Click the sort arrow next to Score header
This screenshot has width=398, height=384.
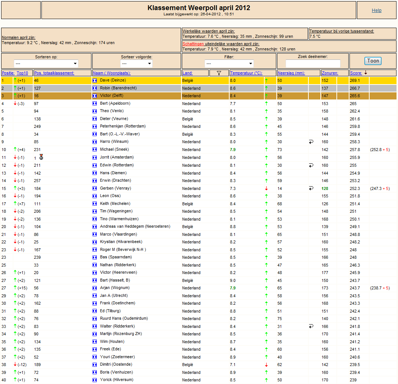pyautogui.click(x=366, y=73)
